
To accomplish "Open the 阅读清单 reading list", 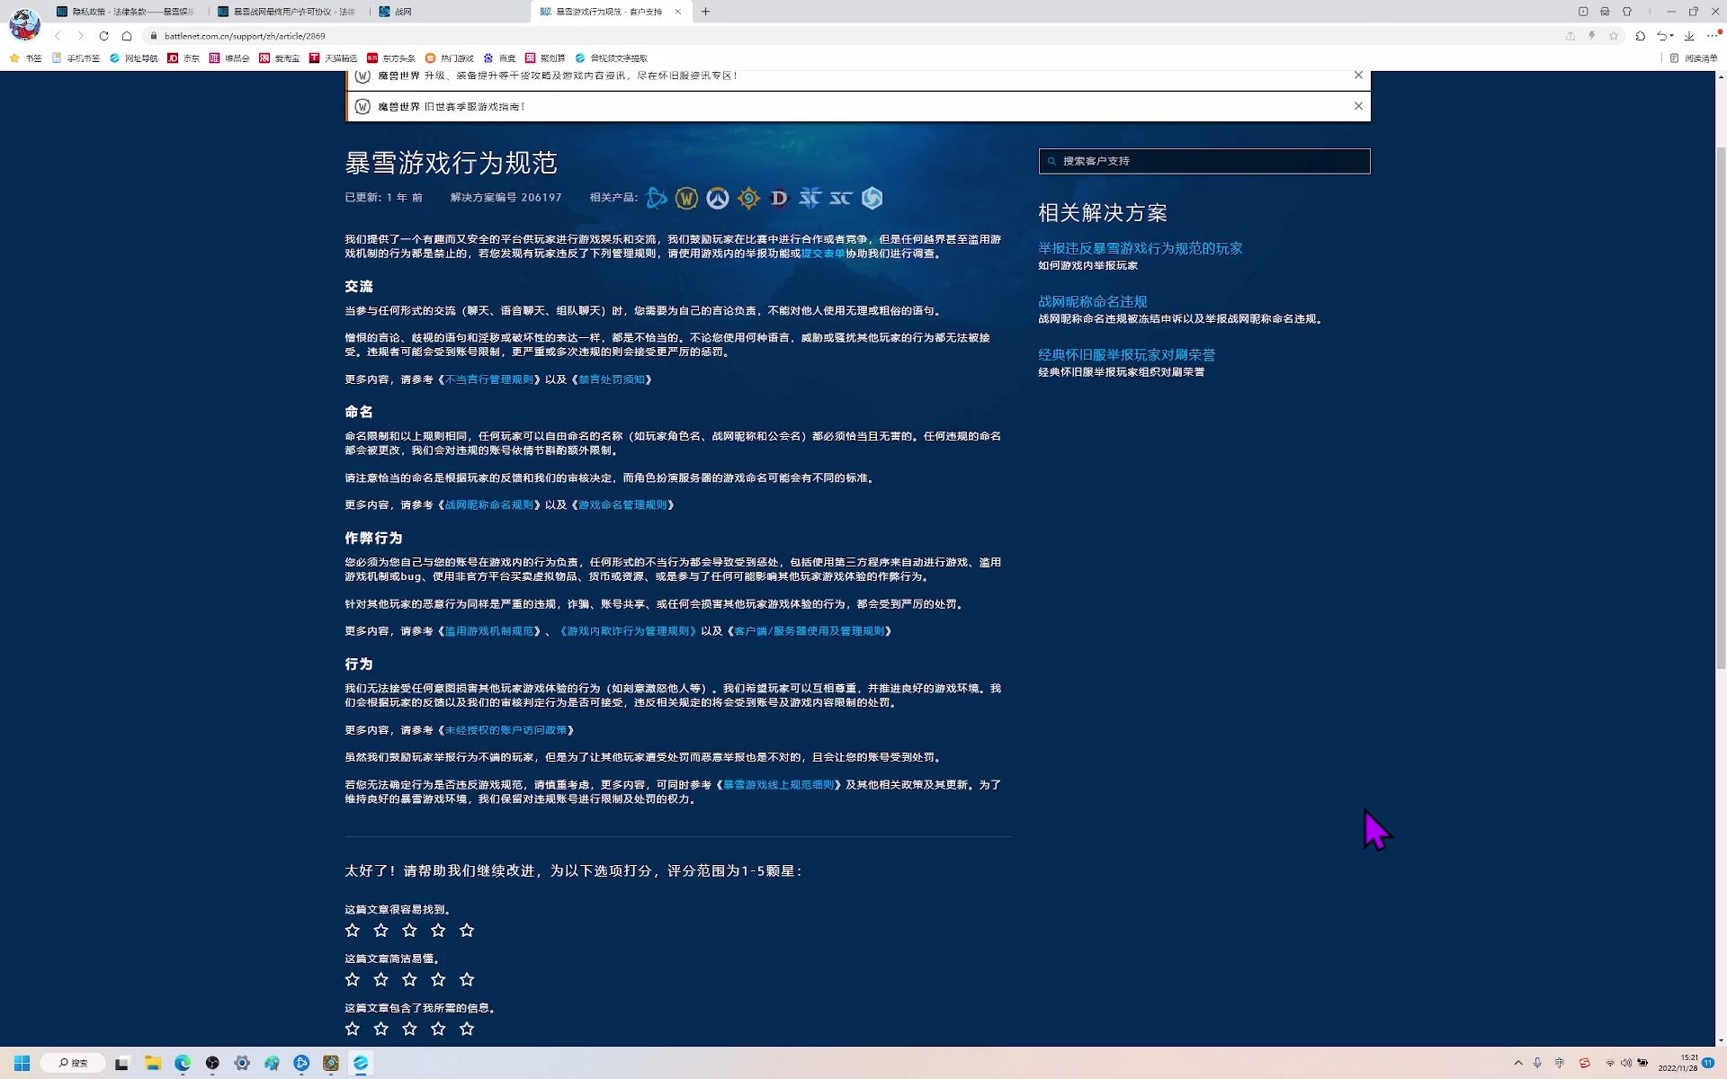I will [x=1694, y=58].
